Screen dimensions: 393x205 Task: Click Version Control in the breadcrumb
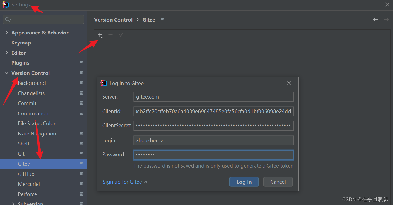click(113, 20)
